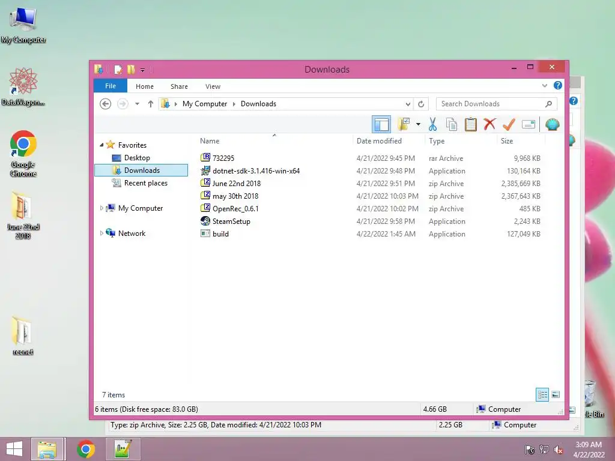Click the Forward navigation arrow
The image size is (615, 461).
point(123,104)
